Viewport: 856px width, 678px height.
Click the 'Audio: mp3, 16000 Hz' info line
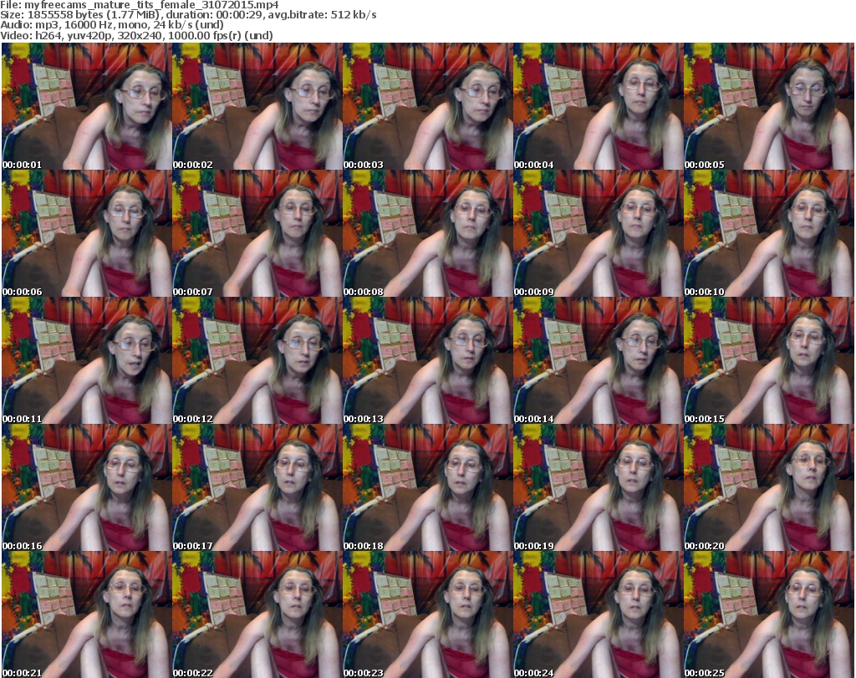(x=112, y=25)
